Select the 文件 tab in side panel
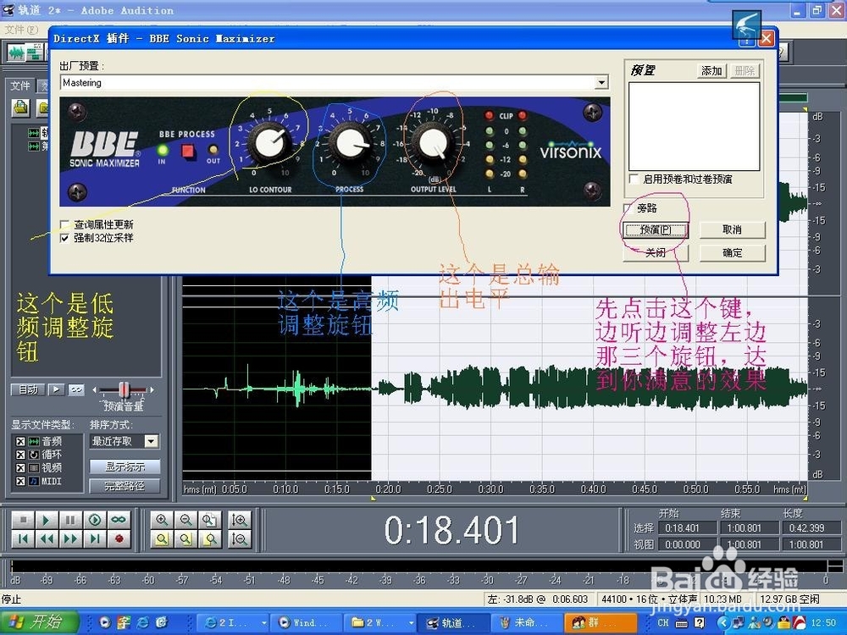Viewport: 847px width, 635px height. tap(20, 86)
